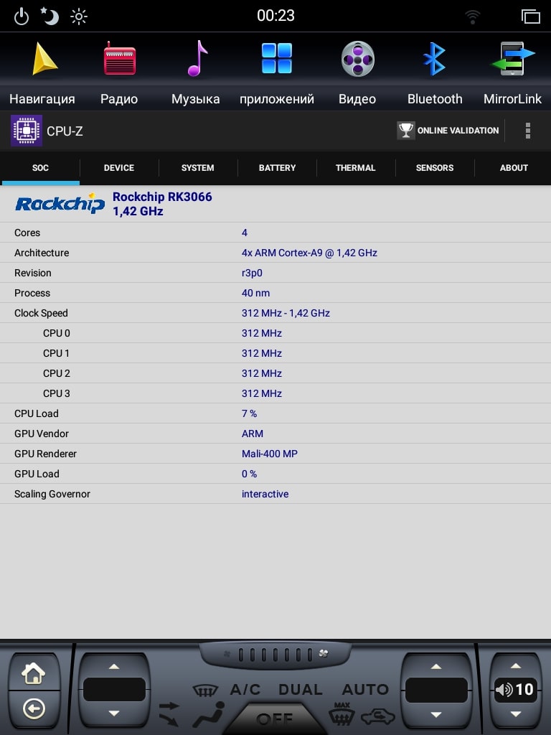
Task: Increase left temperature up arrow
Action: 114,667
